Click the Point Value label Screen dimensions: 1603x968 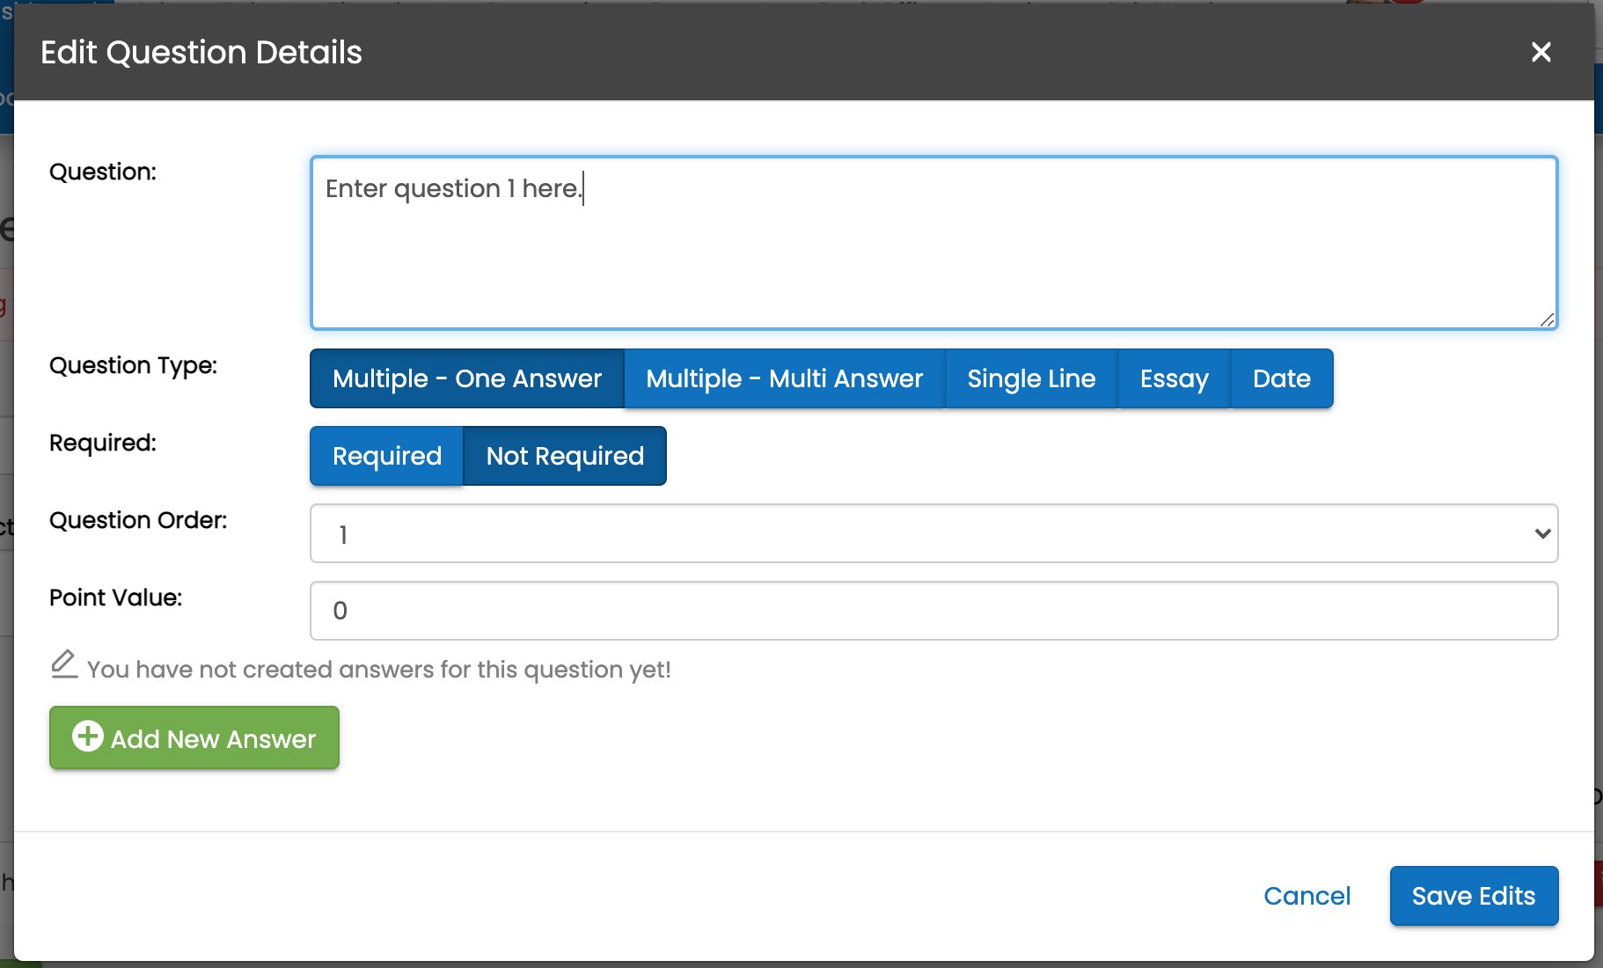click(115, 598)
